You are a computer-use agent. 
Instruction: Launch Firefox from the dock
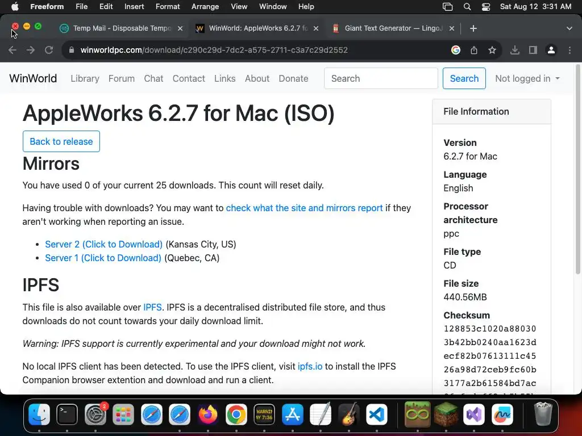(208, 414)
